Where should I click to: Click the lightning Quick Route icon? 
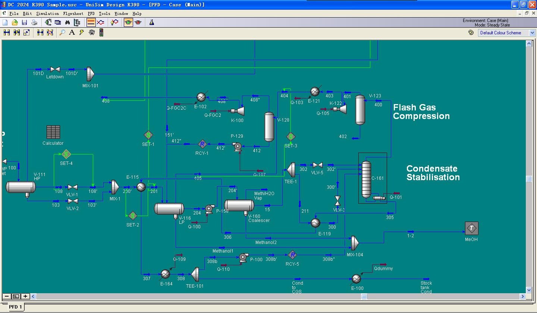click(82, 33)
